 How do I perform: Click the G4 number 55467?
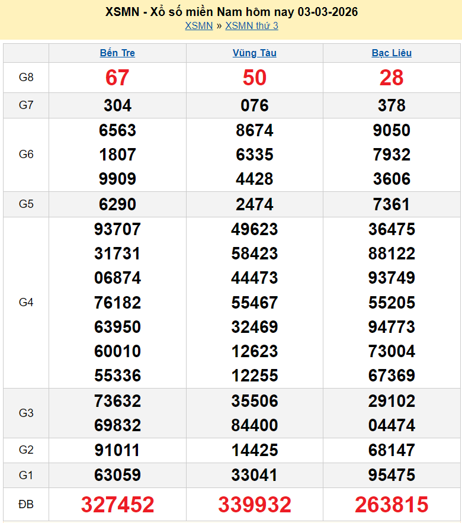254,303
